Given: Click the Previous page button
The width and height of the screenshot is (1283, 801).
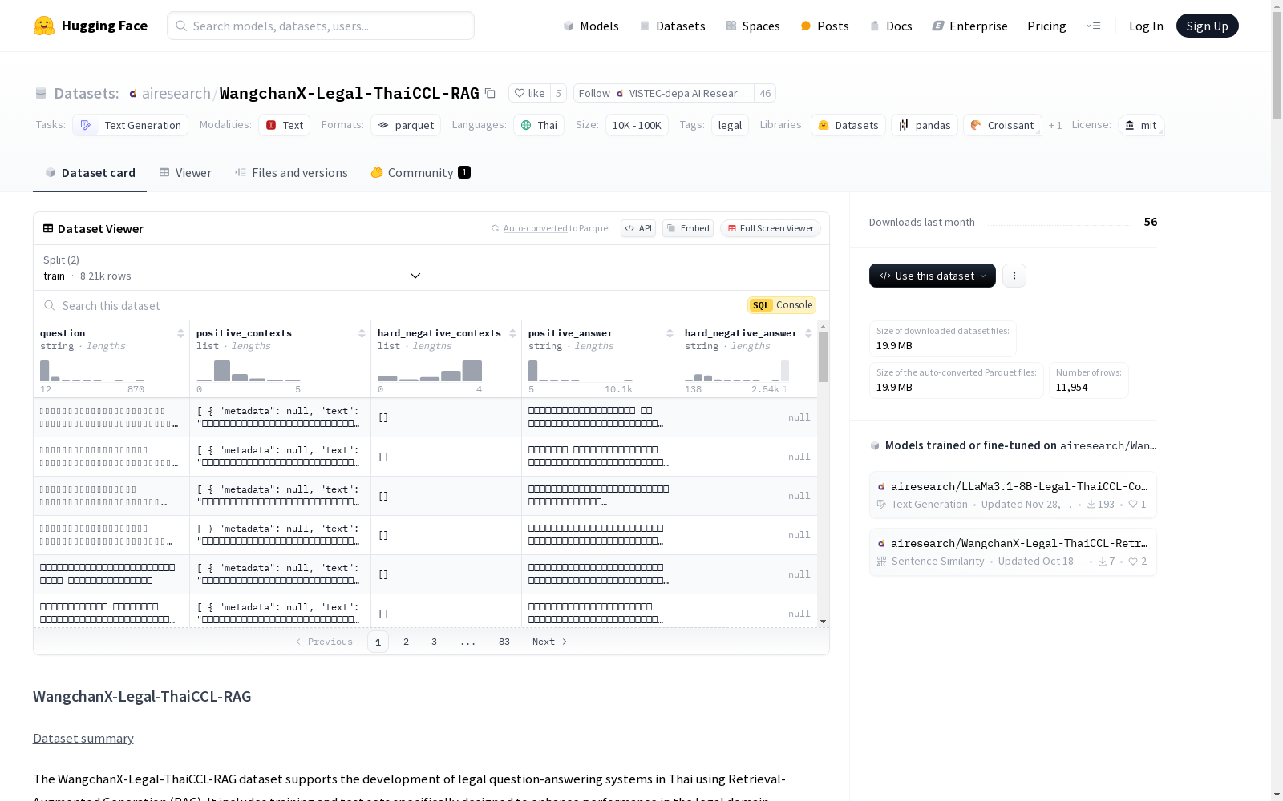Looking at the screenshot, I should [324, 642].
